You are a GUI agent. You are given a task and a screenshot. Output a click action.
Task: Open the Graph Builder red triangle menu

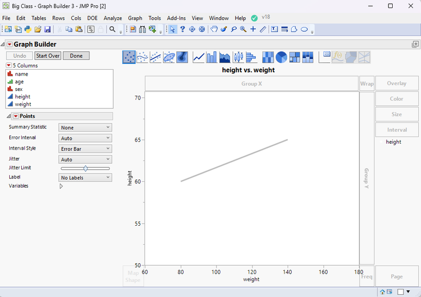[10, 45]
